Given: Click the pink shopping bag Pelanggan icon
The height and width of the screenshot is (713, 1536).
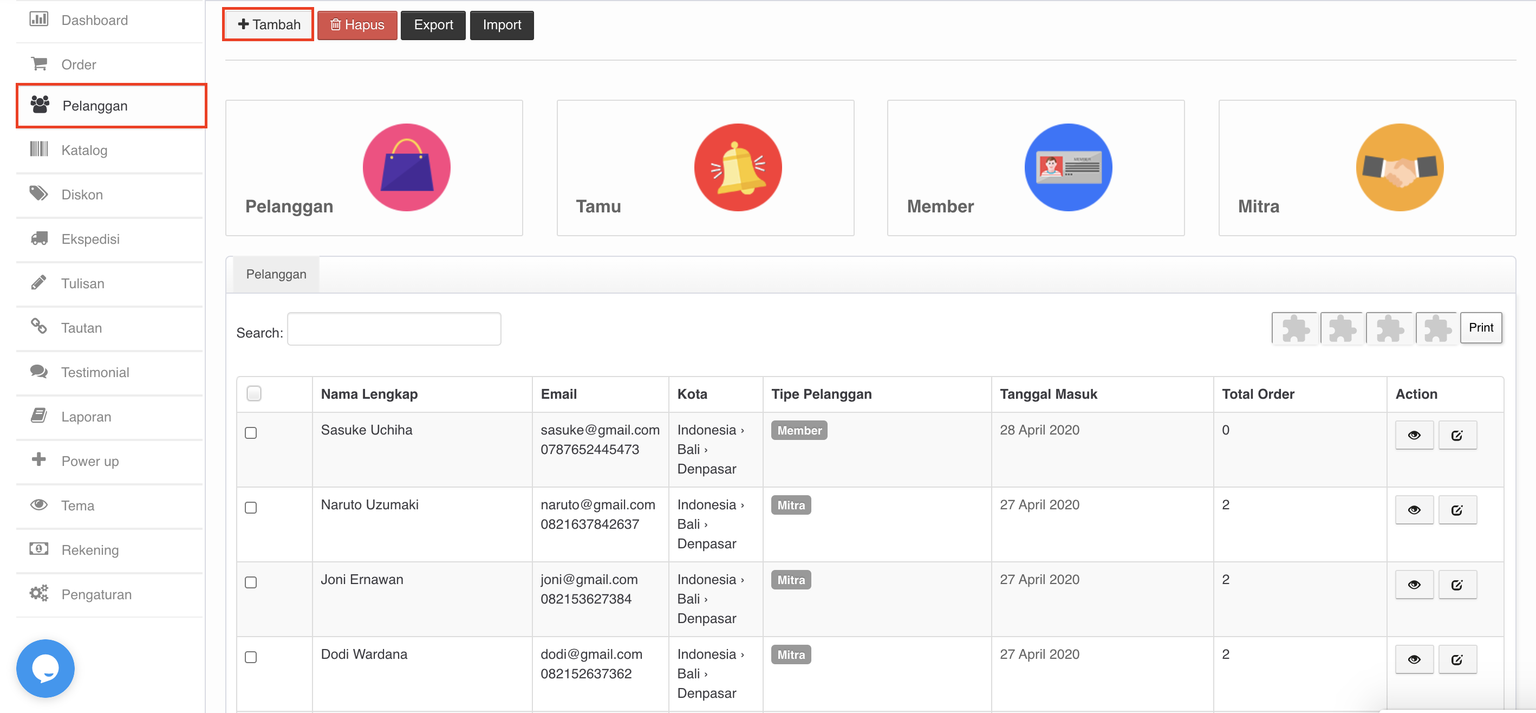Looking at the screenshot, I should click(x=406, y=167).
